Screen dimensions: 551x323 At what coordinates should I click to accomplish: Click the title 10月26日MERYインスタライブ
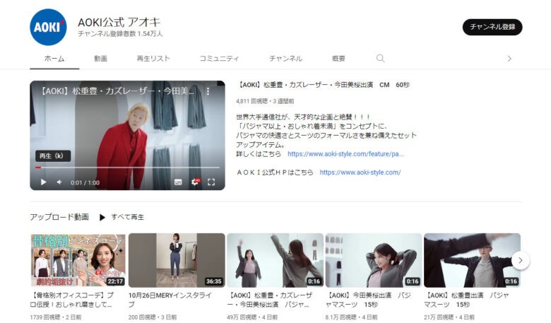pos(171,300)
